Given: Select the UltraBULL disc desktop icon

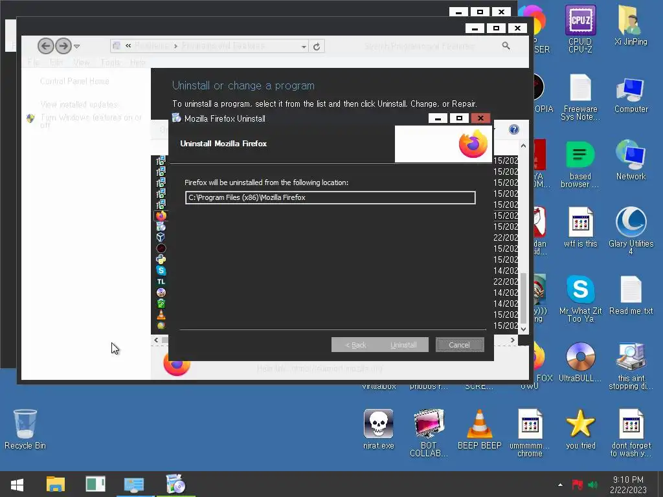Looking at the screenshot, I should click(x=580, y=362).
